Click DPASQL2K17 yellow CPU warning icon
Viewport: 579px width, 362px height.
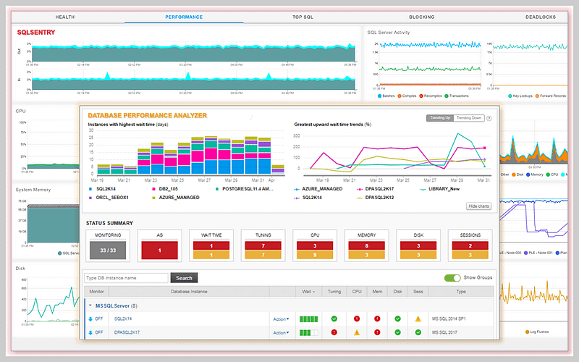(356, 333)
